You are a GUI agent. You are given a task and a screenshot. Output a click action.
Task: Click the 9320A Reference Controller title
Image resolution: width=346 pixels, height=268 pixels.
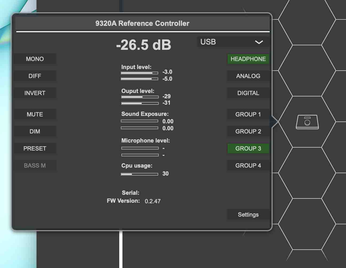(142, 23)
